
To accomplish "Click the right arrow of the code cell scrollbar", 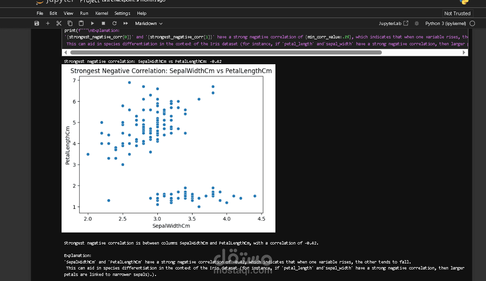I will point(464,52).
